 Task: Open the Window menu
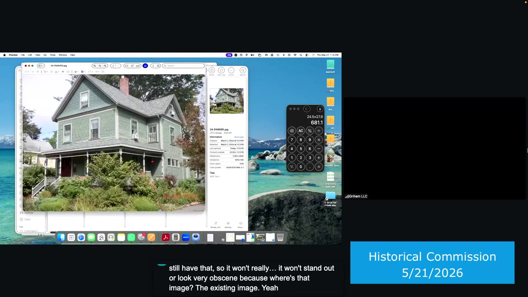coord(63,55)
